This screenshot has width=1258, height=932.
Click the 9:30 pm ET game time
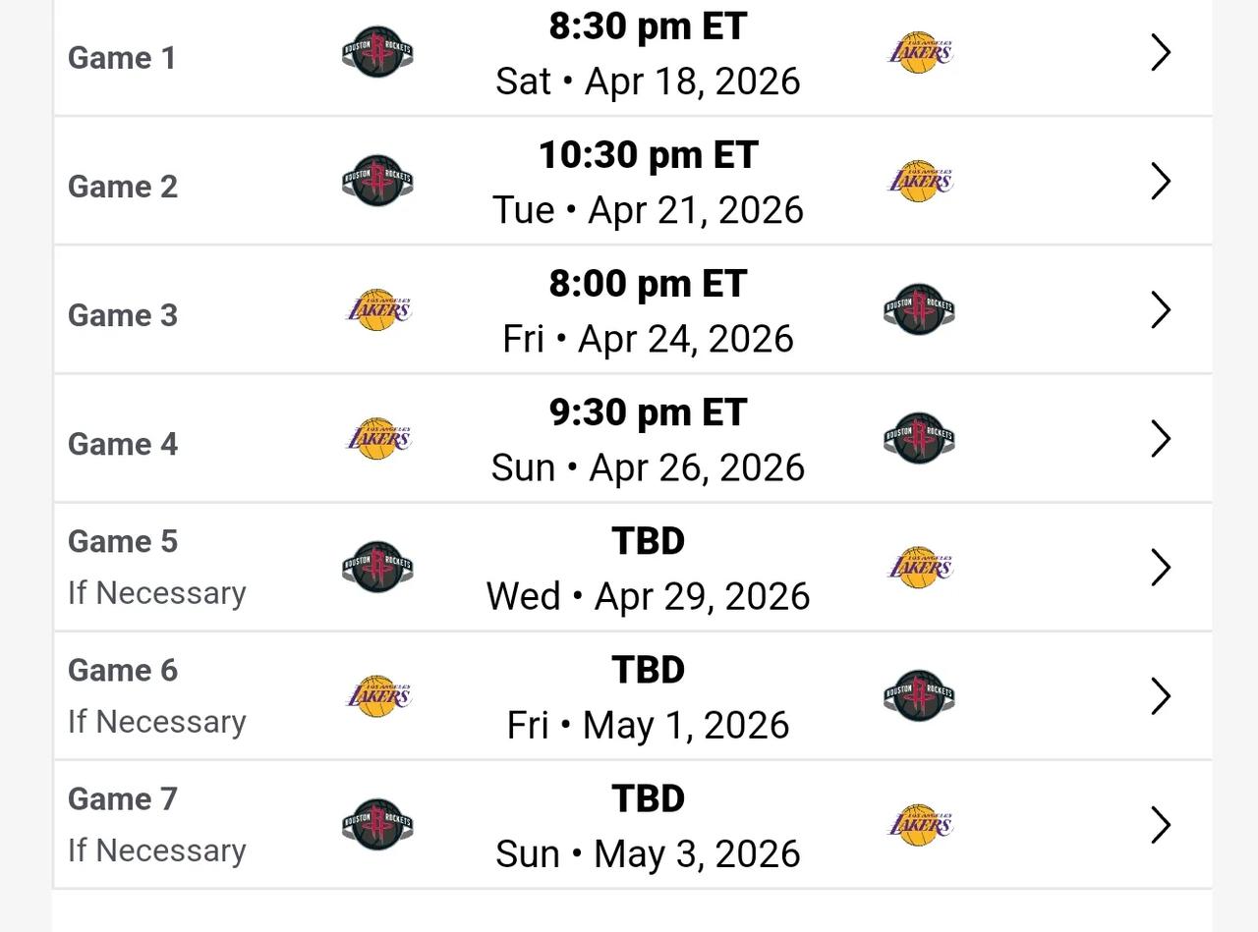point(648,413)
